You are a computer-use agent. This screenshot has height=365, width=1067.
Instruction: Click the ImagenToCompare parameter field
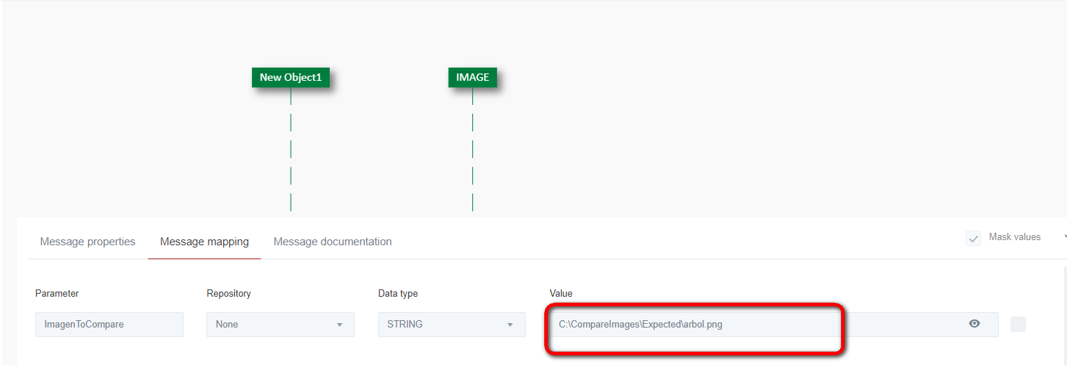[109, 324]
